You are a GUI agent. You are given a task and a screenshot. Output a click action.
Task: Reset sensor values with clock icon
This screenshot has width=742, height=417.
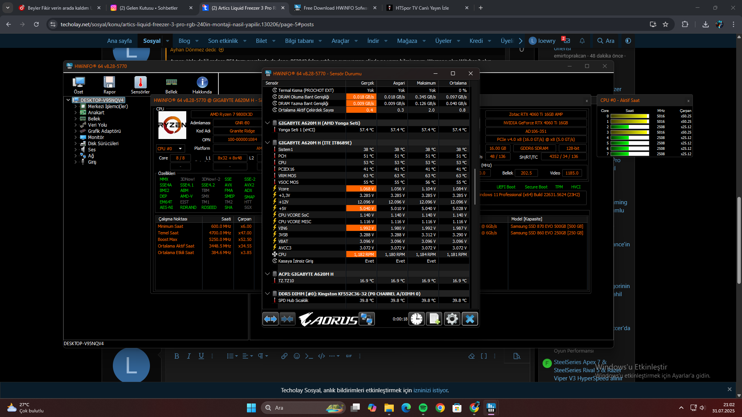tap(417, 319)
